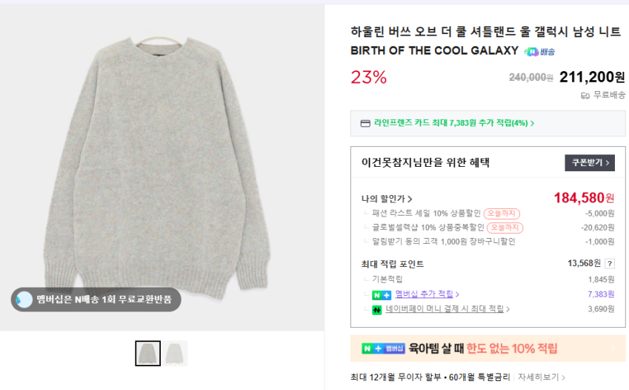Viewport: 629px width, 390px height.
Task: Expand 자세히보기 installment details
Action: 542,377
